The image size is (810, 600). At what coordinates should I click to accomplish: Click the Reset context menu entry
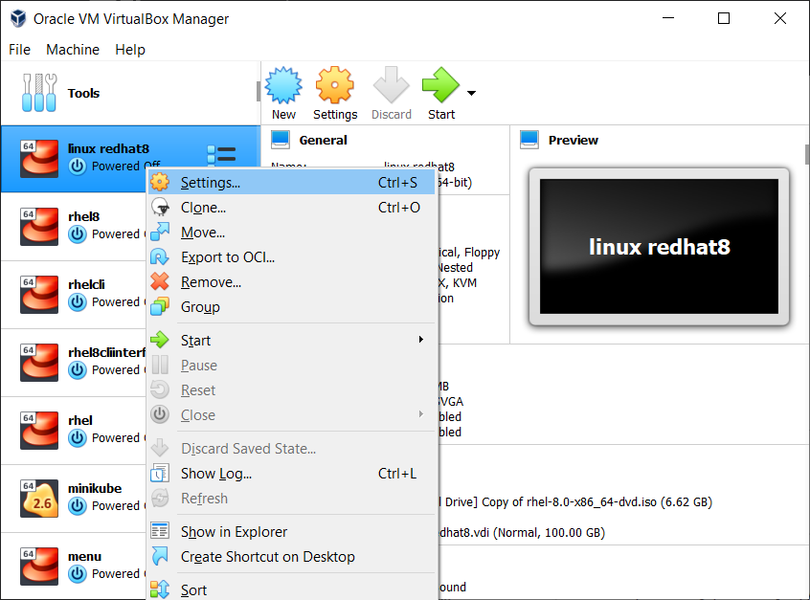point(291,389)
